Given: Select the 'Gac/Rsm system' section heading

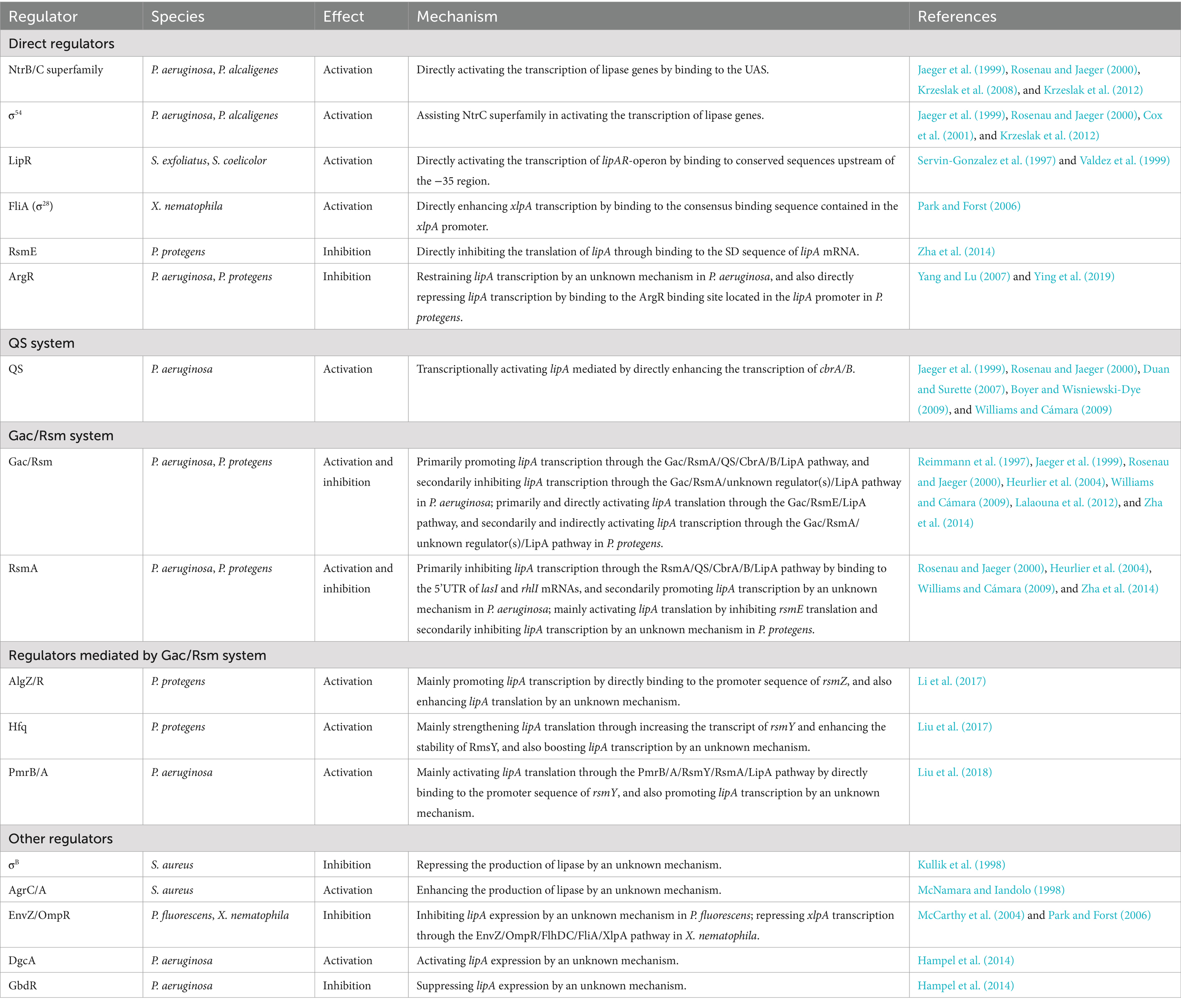Looking at the screenshot, I should pyautogui.click(x=60, y=436).
